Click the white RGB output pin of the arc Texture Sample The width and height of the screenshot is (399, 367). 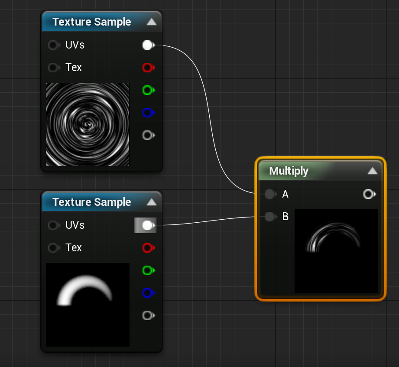[x=149, y=225]
